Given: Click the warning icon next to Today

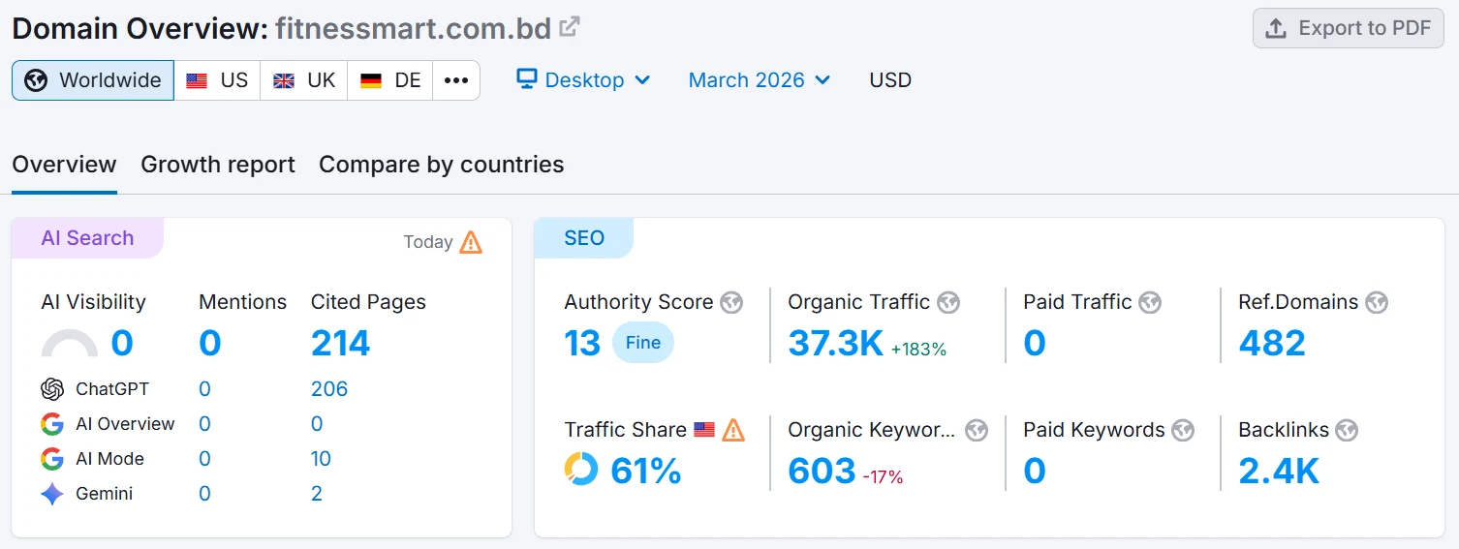Looking at the screenshot, I should point(471,242).
